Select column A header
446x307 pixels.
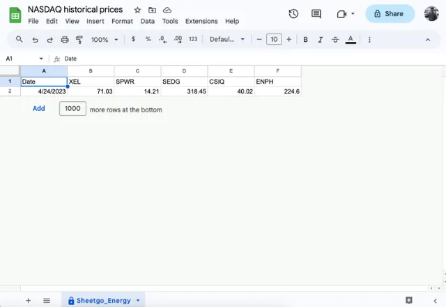point(44,71)
